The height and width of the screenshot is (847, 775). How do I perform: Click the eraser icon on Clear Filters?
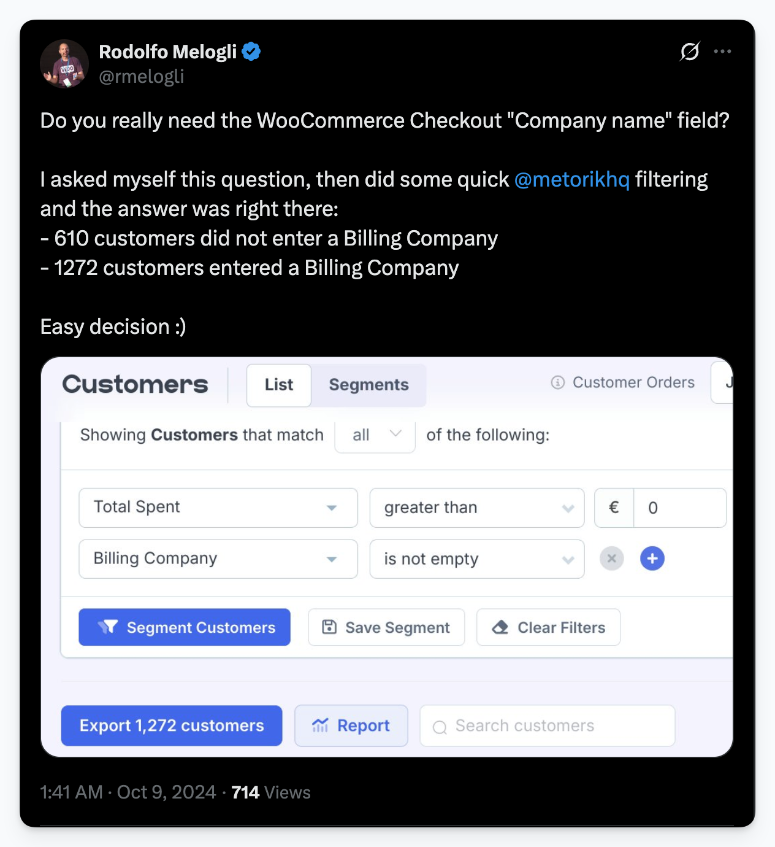pos(501,627)
